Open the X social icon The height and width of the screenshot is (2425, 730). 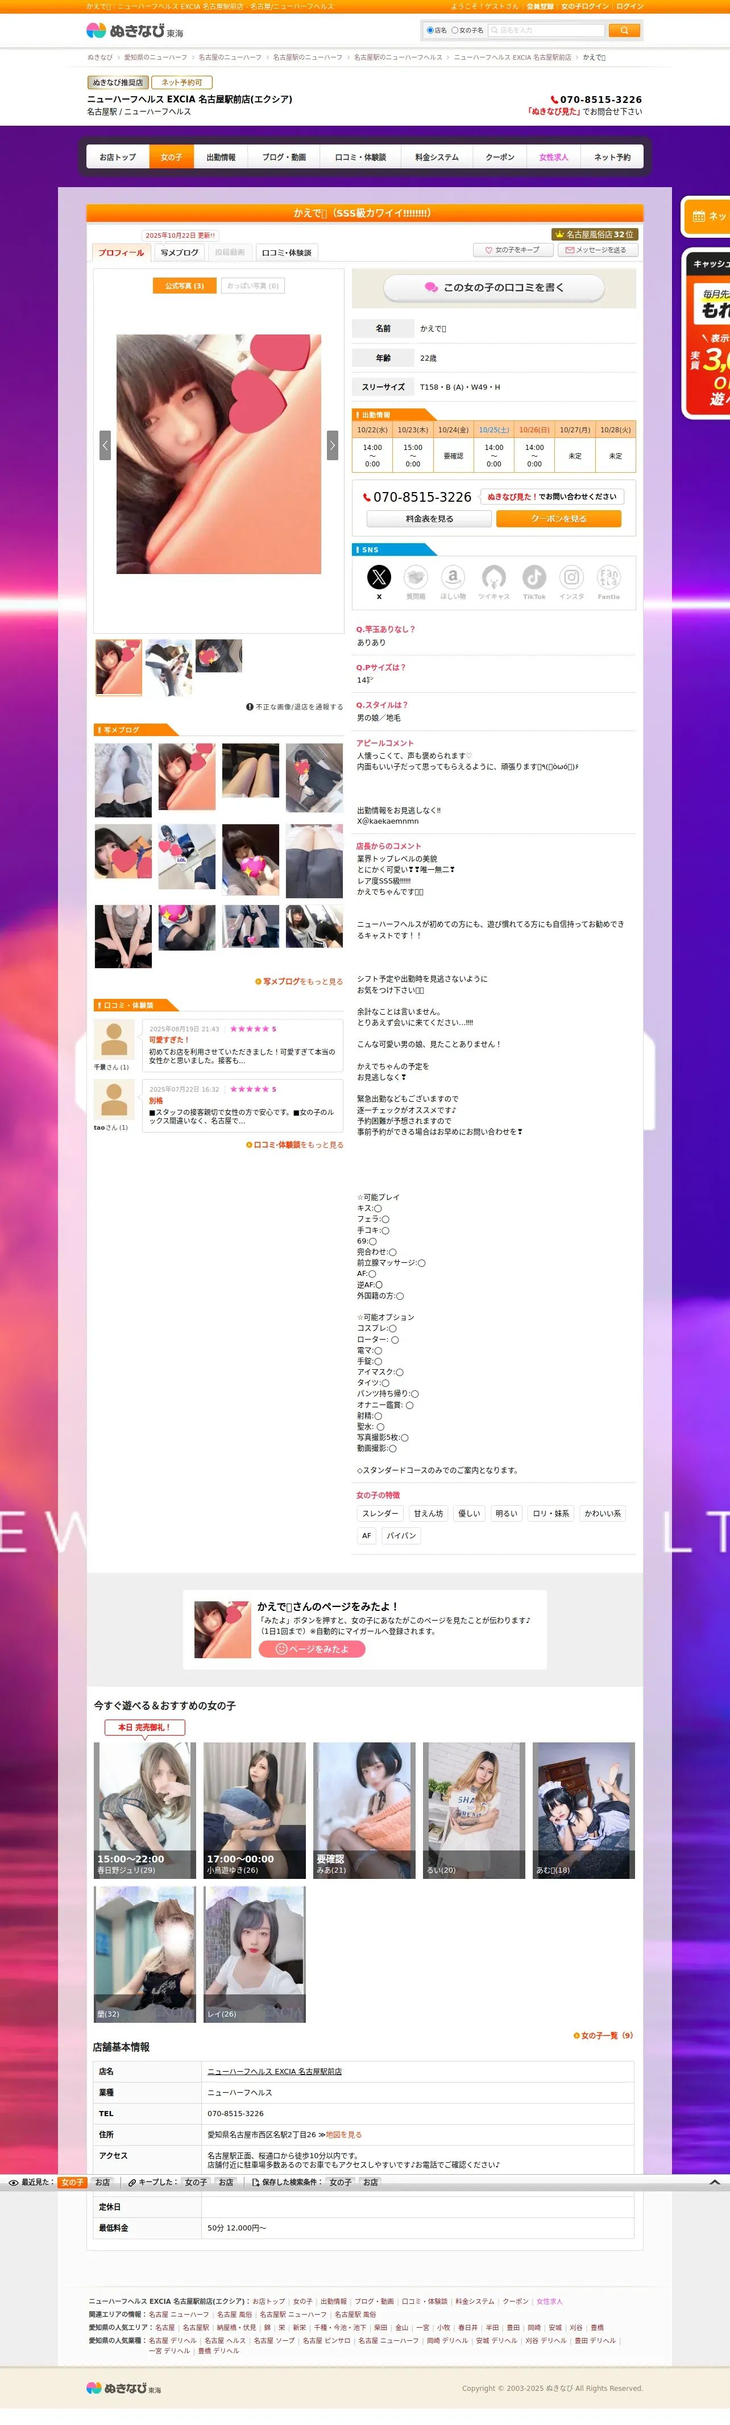pos(378,577)
